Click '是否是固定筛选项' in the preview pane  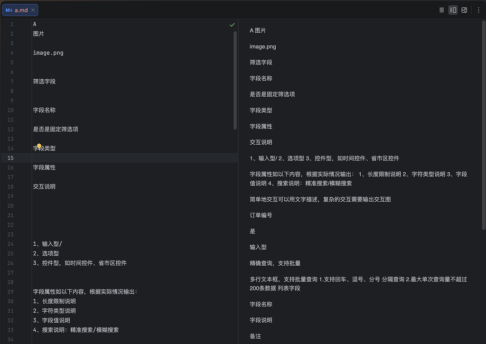[272, 94]
